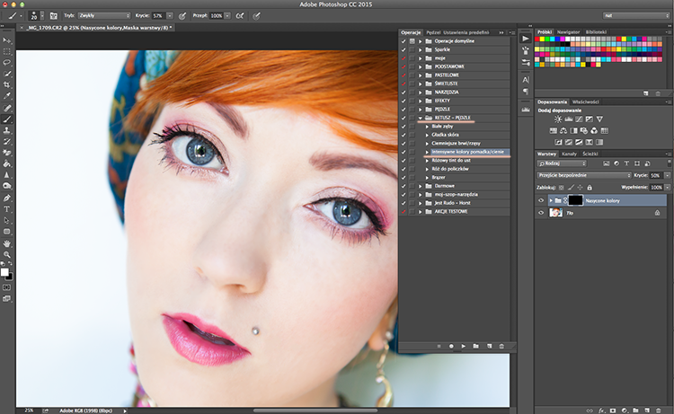
Task: Select the Type tool in toolbox
Action: 7,209
